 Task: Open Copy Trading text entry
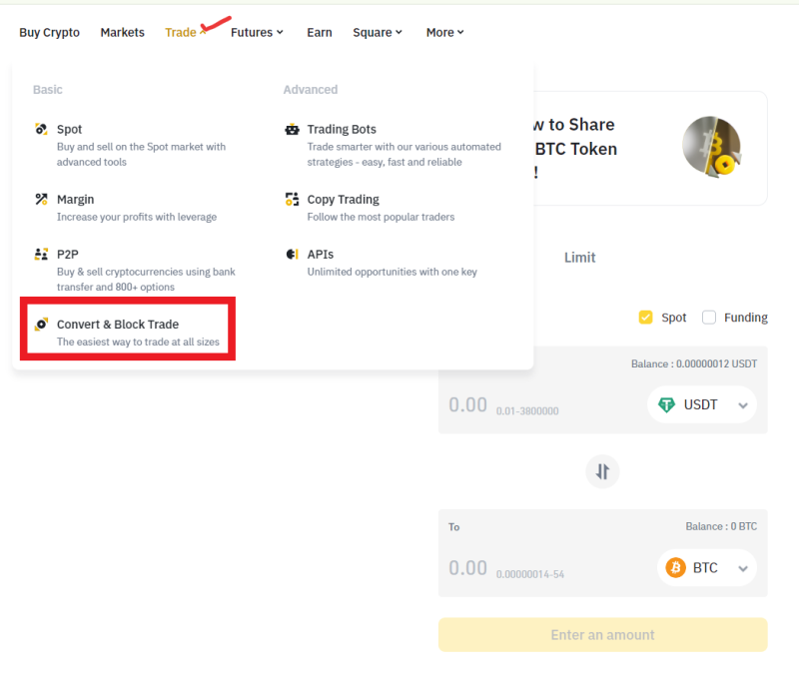343,200
